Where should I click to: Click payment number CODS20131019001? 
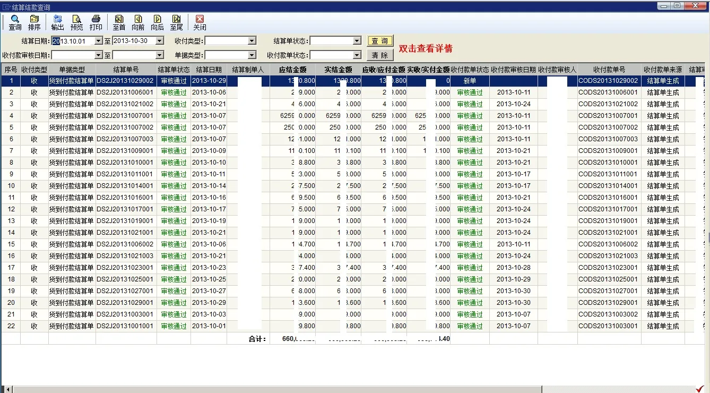pyautogui.click(x=609, y=221)
